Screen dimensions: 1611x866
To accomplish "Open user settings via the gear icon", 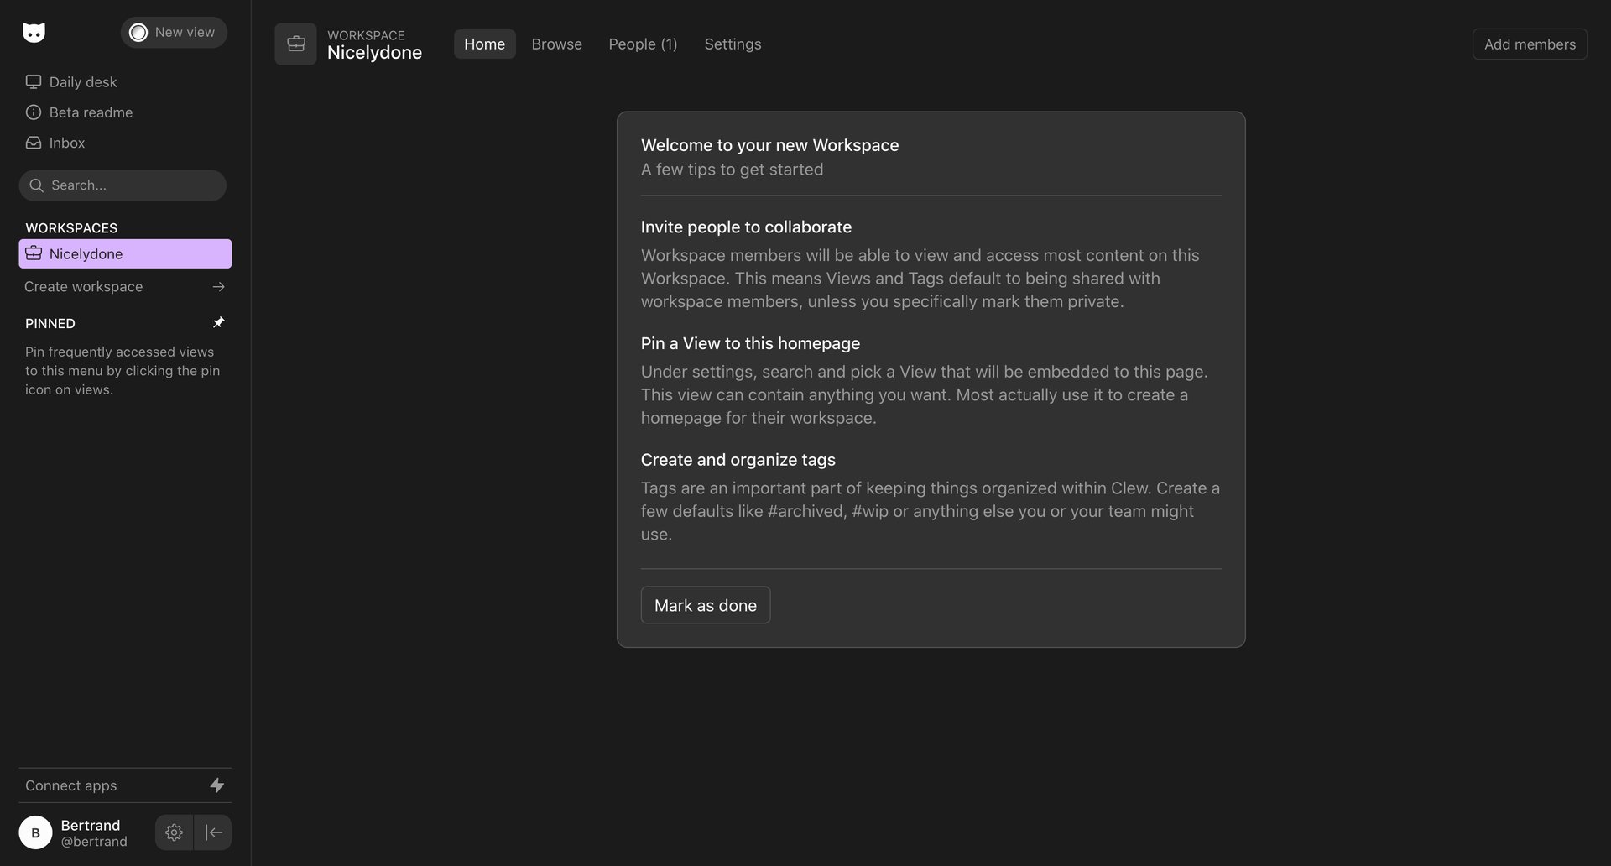I will (174, 832).
